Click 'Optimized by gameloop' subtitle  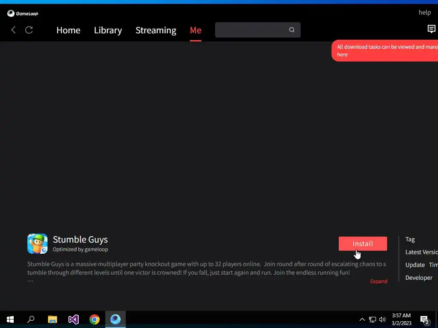coord(80,249)
